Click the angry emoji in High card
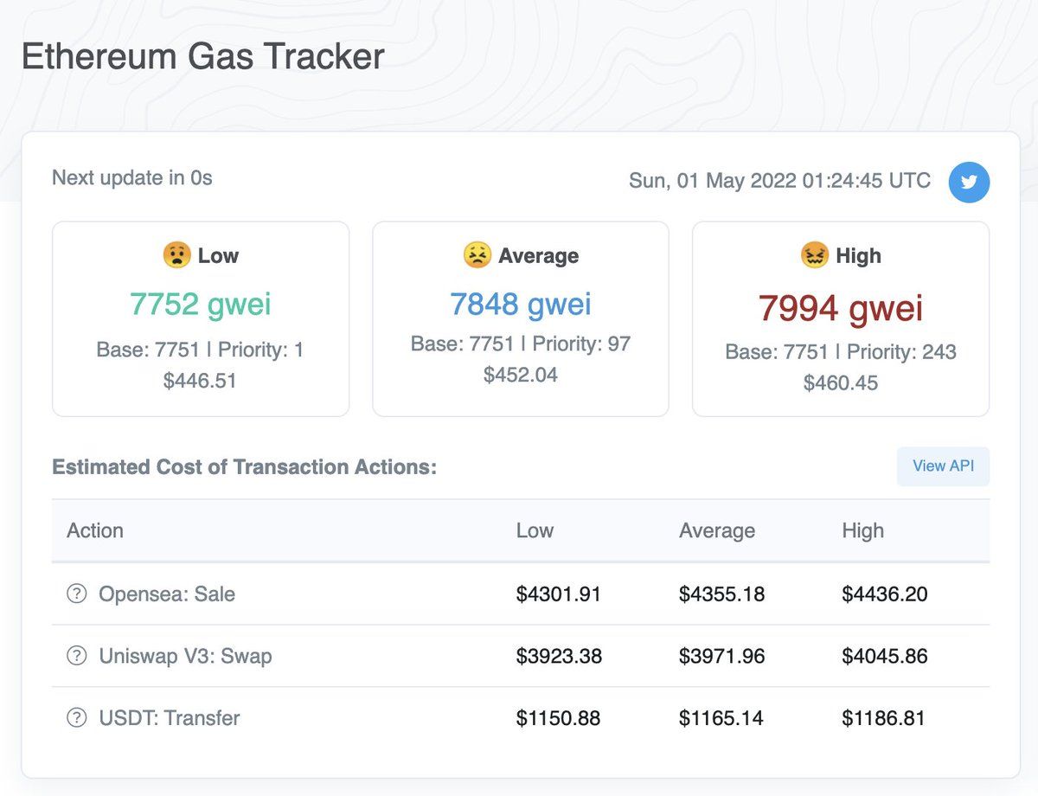The height and width of the screenshot is (796, 1038). point(814,255)
